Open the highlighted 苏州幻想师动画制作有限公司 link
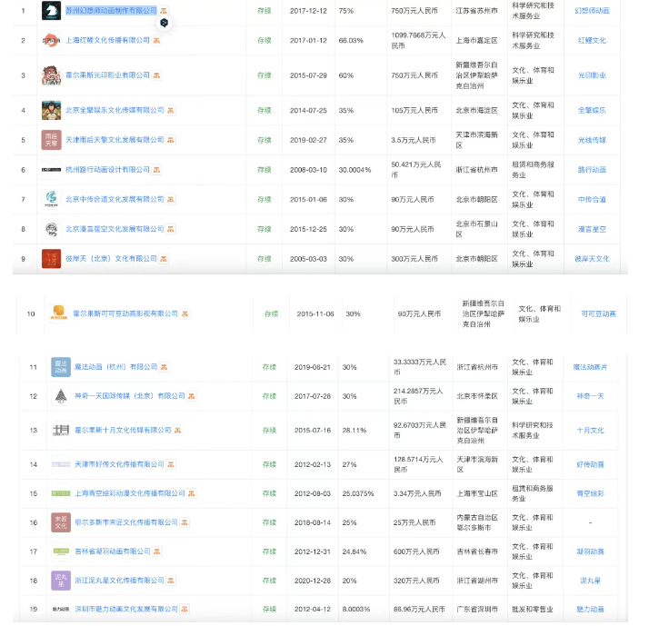Screen dimensions: 659x626 (112, 11)
